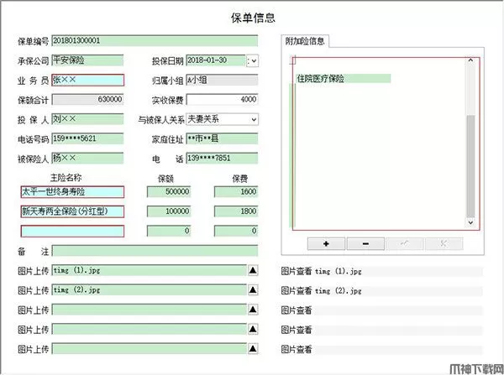Screen dimensions: 504x375
Task: Click the 家庭住址 field **市**县
Action: click(222, 138)
